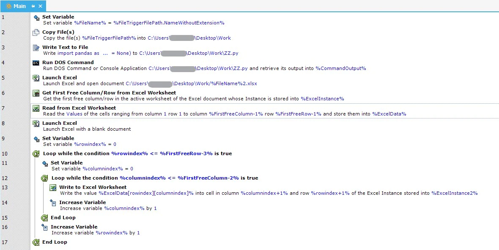499x250 pixels.
Task: Click the %FirstFreeRow-3% loop condition value
Action: (186, 153)
